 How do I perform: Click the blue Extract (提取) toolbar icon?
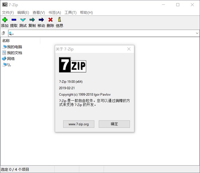[x=14, y=20]
